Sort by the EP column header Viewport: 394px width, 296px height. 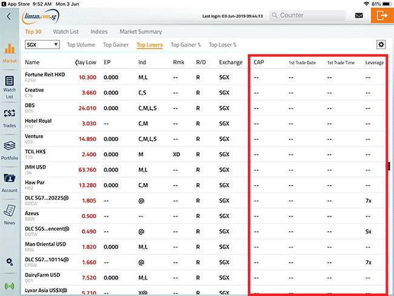[x=107, y=62]
